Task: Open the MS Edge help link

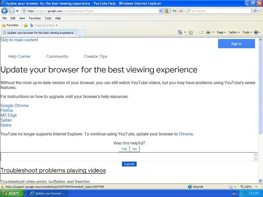Action: pos(9,115)
